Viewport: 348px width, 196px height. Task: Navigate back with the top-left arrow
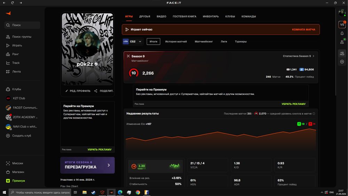(x=4, y=3)
